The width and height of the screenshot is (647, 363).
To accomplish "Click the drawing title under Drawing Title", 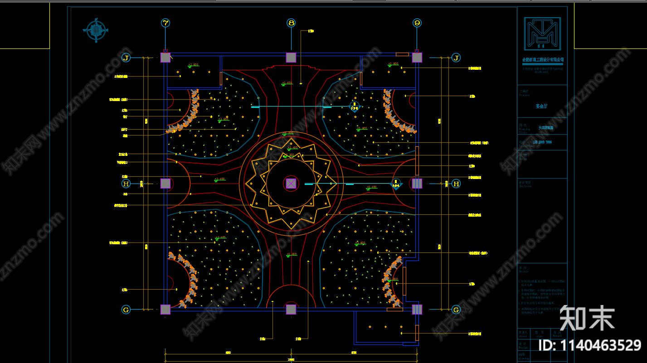I will tap(546, 128).
